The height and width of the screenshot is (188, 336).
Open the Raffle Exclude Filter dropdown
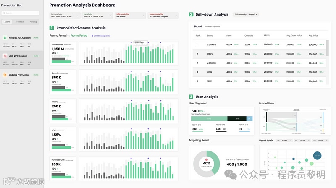click(130, 16)
